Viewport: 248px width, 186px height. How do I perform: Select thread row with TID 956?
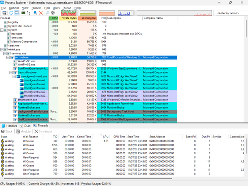(123, 162)
